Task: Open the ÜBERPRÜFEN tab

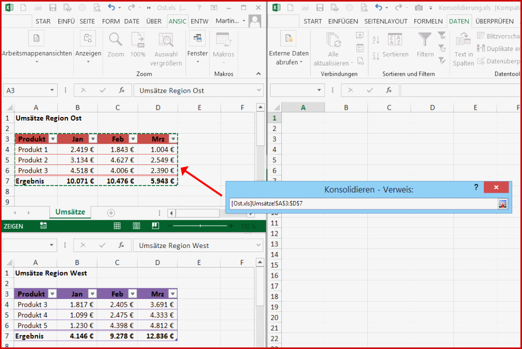Action: 494,21
